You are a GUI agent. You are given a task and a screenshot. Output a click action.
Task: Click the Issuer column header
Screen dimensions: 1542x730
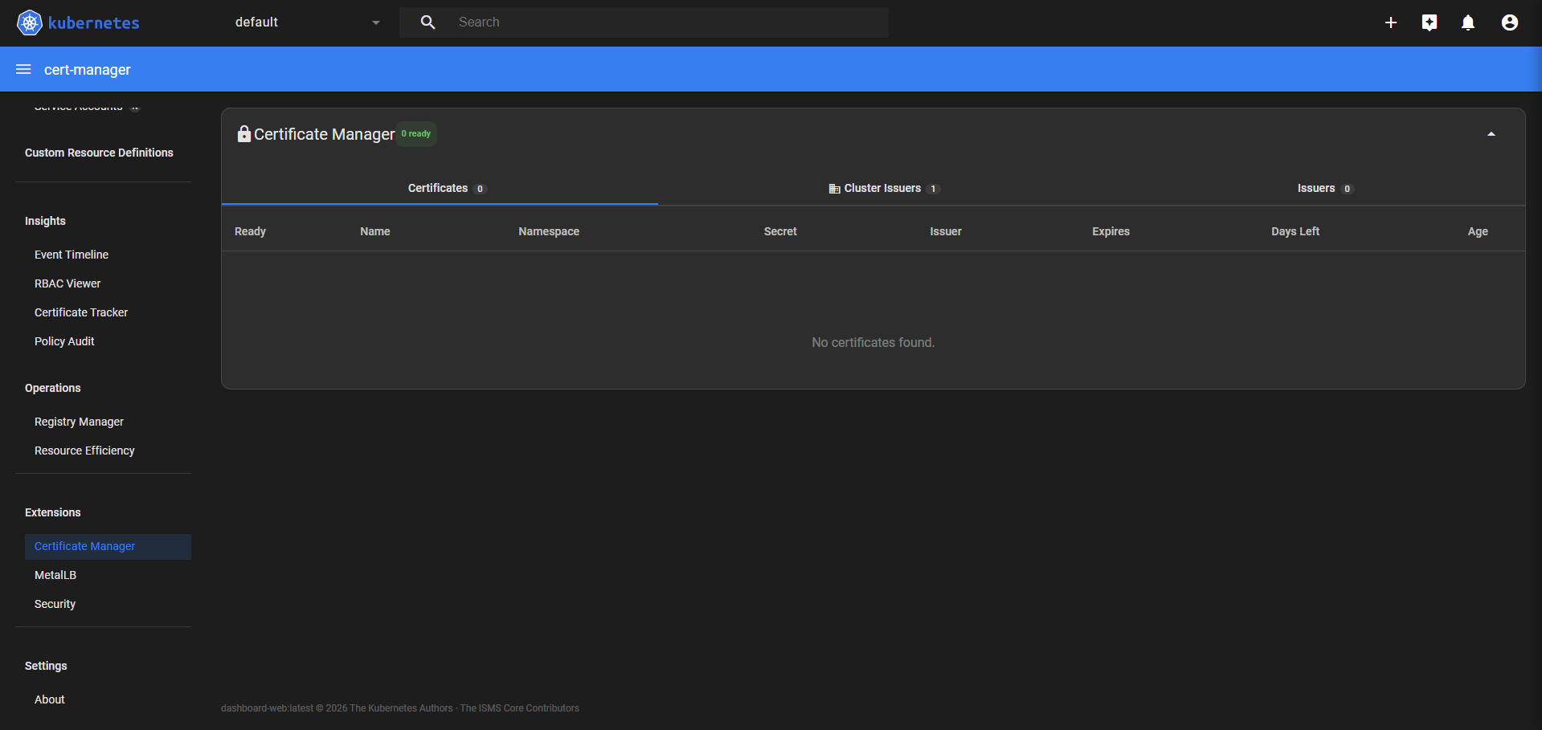[946, 231]
